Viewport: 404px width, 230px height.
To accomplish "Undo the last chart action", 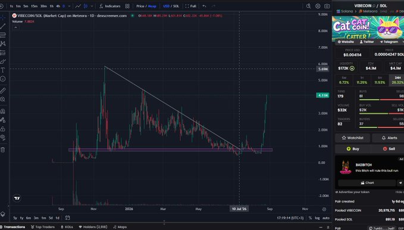I will pyautogui.click(x=204, y=6).
